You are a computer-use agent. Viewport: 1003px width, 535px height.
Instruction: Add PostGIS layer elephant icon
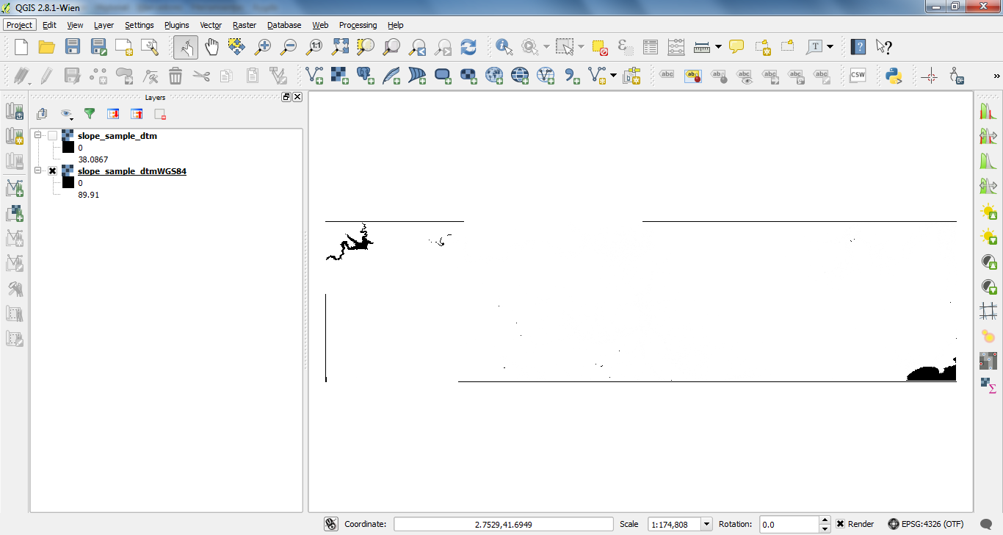pos(365,75)
